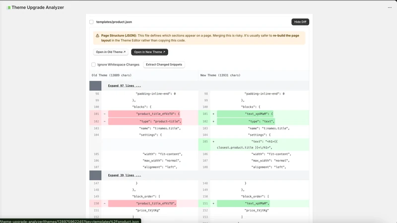Click the warning triangle icon in banner
This screenshot has height=223, width=397.
[x=97, y=36]
